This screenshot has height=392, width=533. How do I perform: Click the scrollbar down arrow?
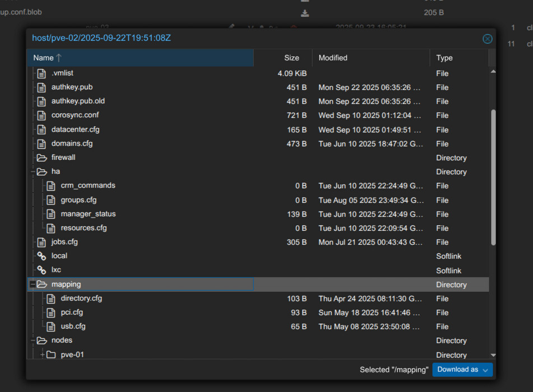tap(493, 355)
